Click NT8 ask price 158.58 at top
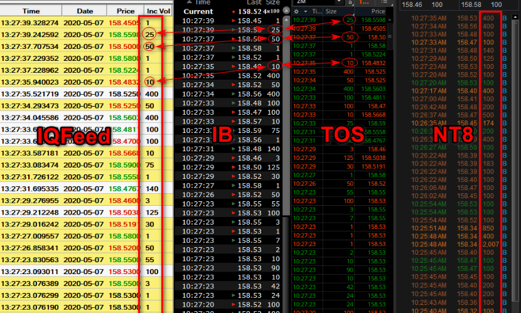 [471, 4]
